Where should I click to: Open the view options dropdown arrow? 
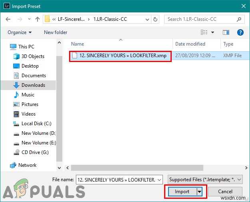tap(212, 32)
